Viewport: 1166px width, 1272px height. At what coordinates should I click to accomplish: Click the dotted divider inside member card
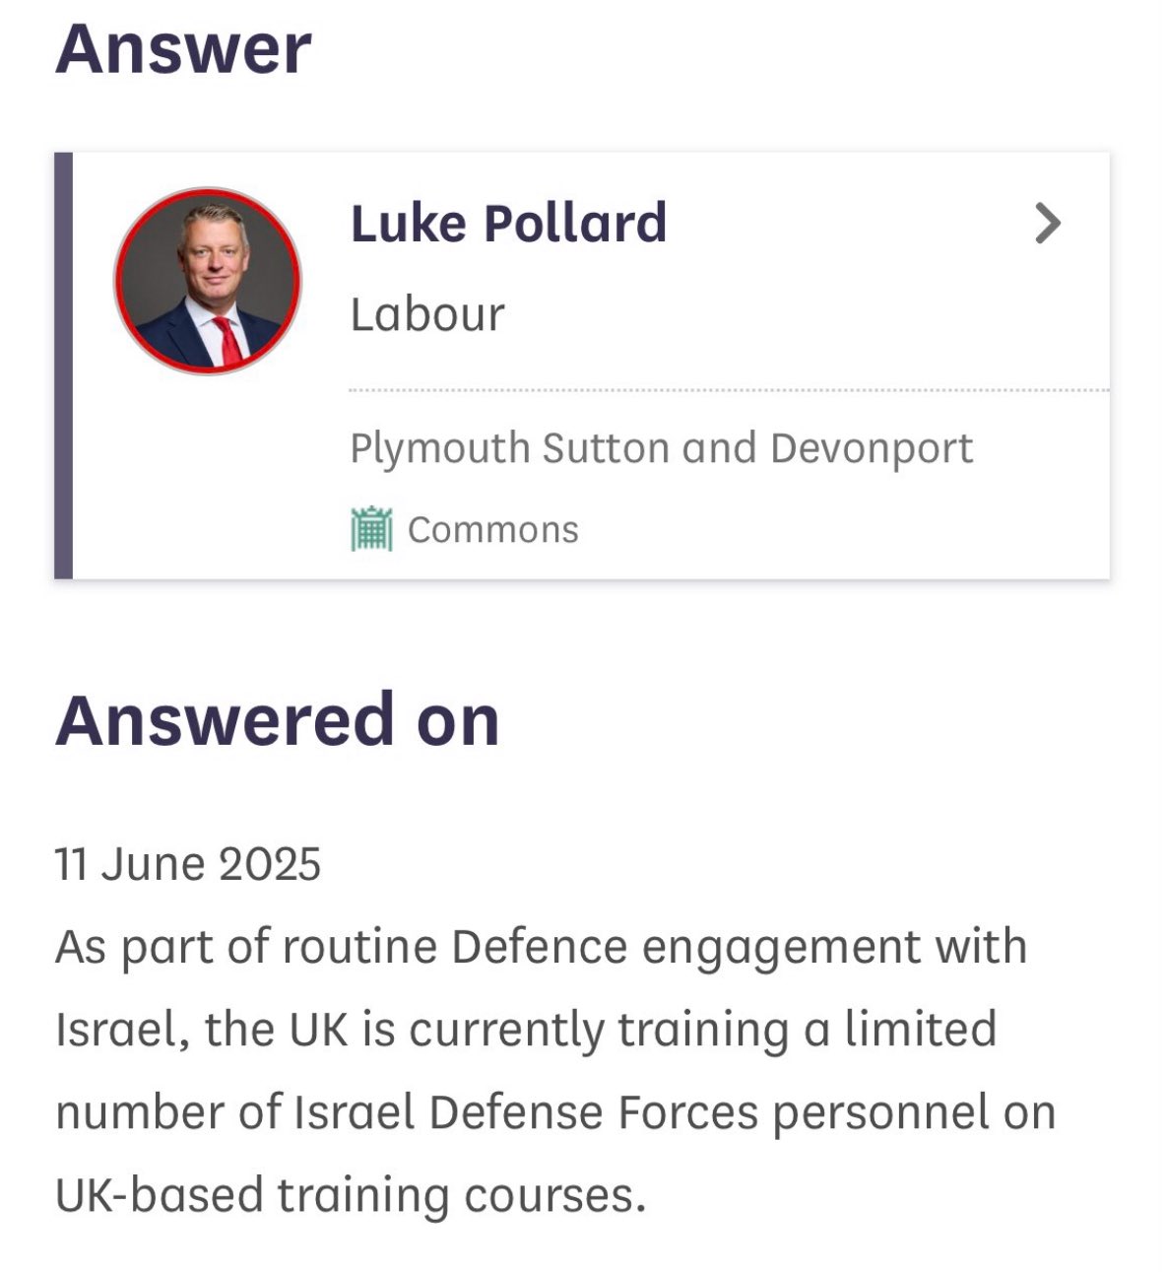coord(729,391)
